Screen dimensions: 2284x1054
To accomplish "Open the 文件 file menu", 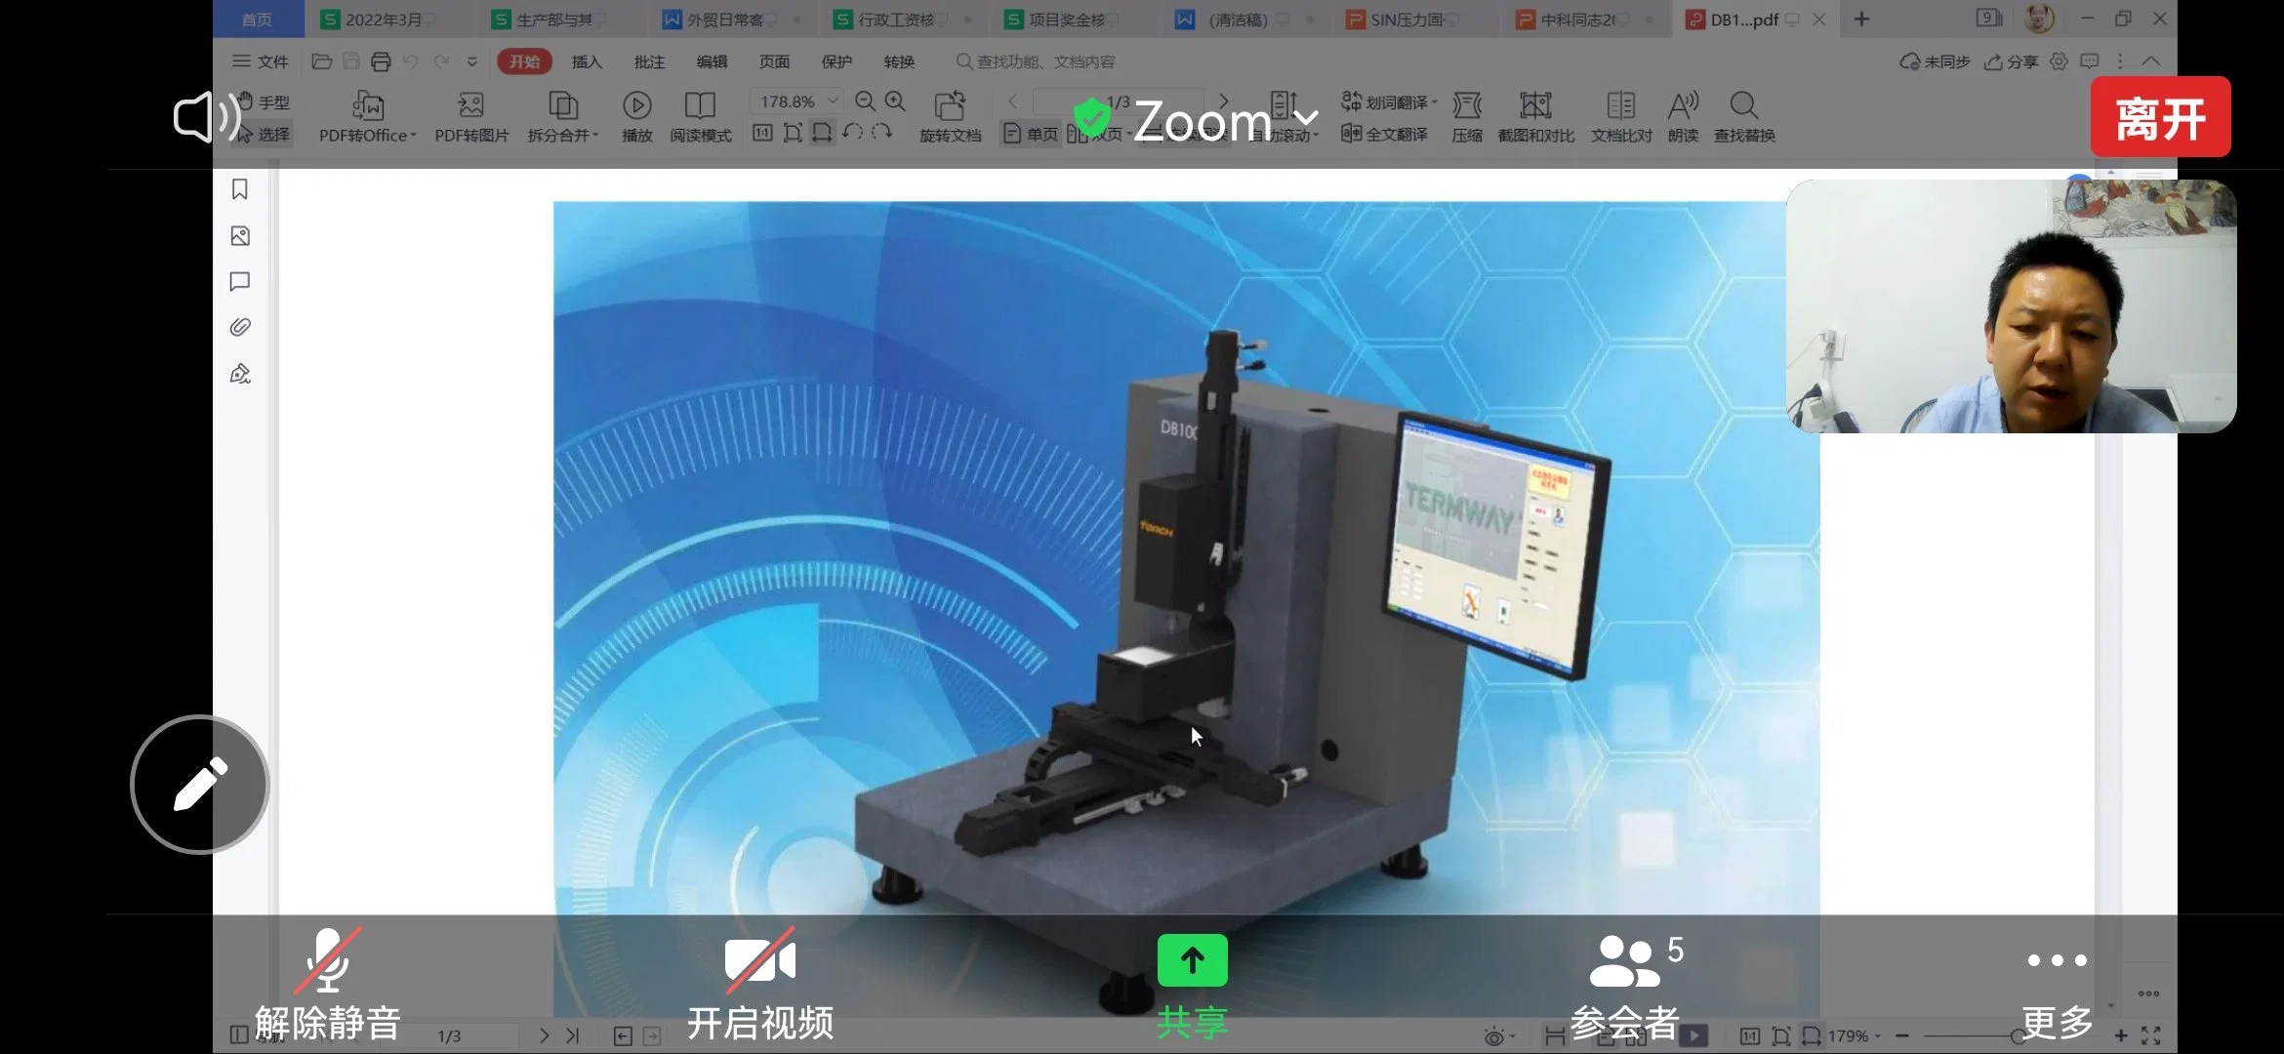I will click(x=260, y=61).
